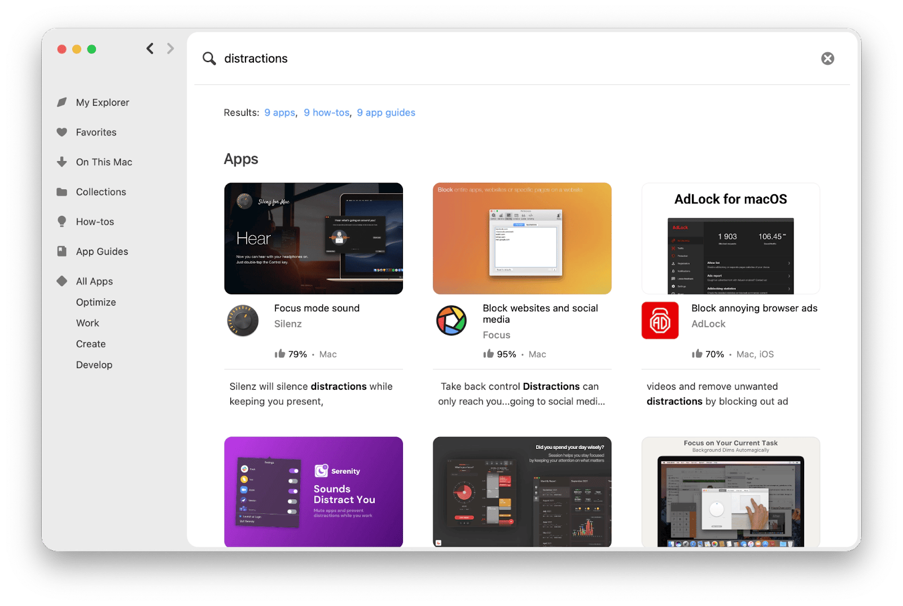The height and width of the screenshot is (606, 903).
Task: Click the heart icon beside Favorites
Action: tap(62, 132)
